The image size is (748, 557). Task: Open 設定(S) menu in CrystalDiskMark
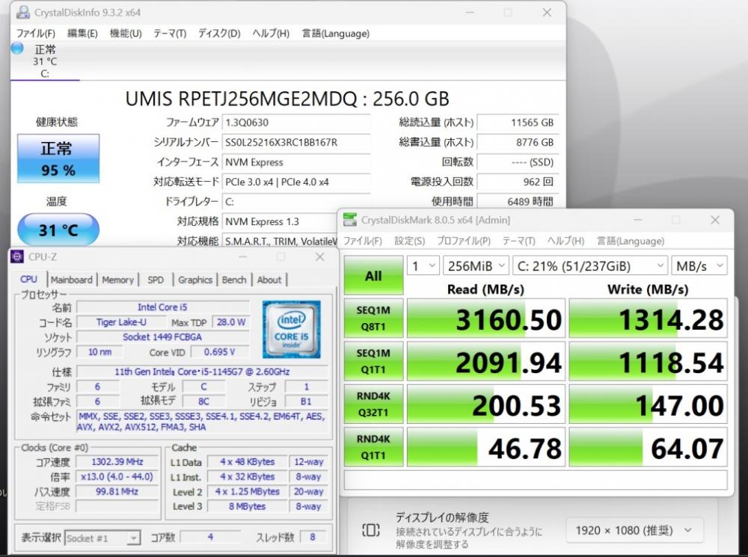[409, 241]
